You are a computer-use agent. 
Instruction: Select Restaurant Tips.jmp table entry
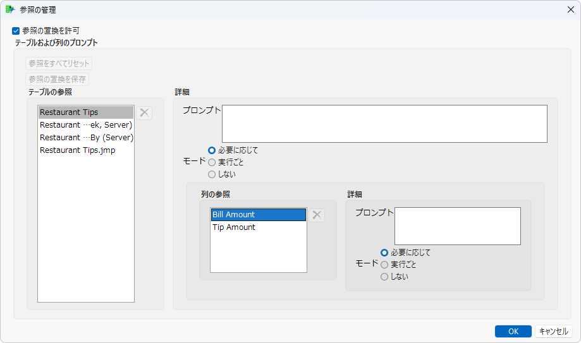pyautogui.click(x=86, y=150)
